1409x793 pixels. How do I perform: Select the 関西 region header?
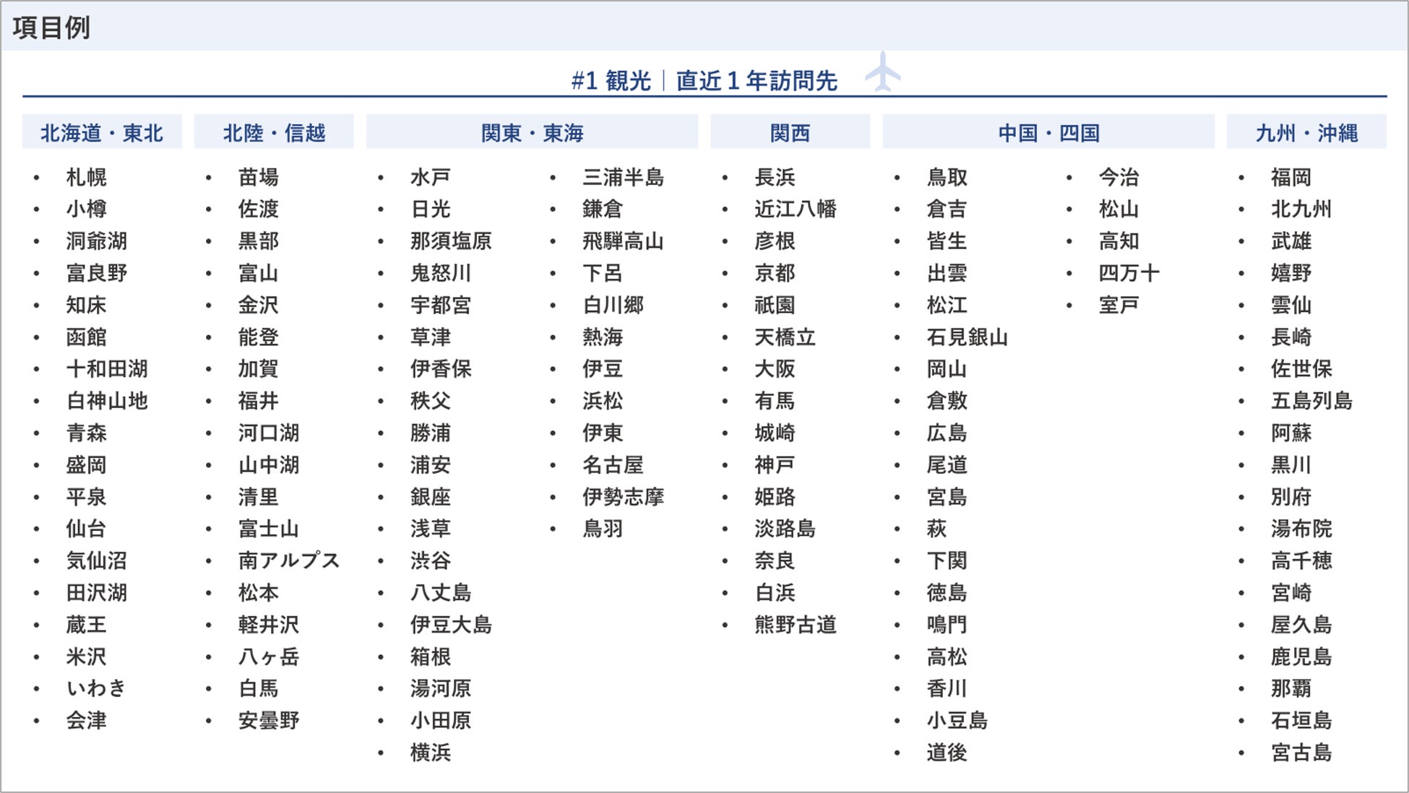790,133
